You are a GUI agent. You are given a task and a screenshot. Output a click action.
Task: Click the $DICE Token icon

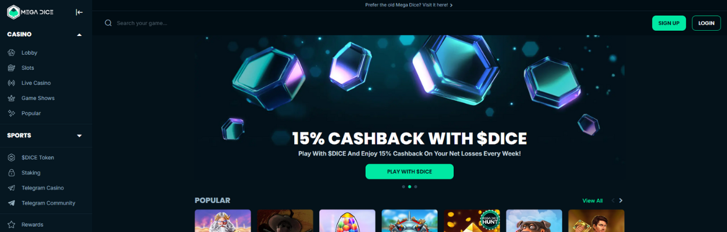point(11,157)
